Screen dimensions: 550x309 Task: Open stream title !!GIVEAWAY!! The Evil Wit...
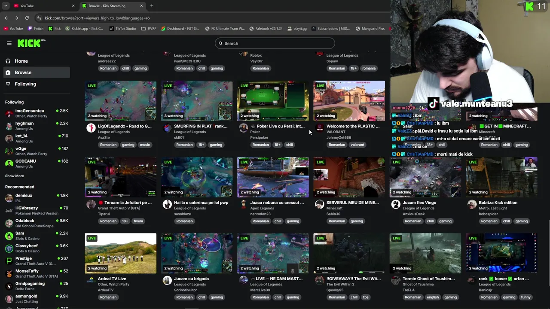[x=354, y=279]
